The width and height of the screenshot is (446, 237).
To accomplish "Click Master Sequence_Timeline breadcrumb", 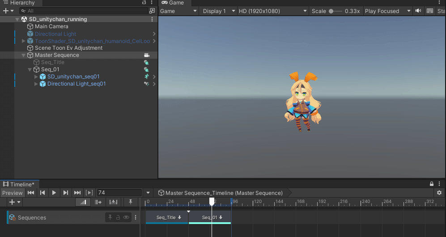I will click(224, 193).
